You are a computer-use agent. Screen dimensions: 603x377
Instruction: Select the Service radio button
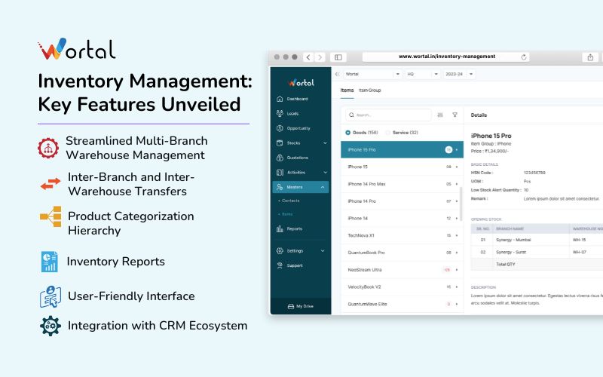pyautogui.click(x=388, y=133)
